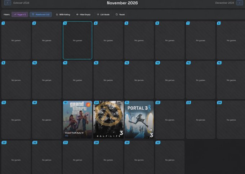The image size is (245, 174).
Task: Click the November 2026 heading
Action: point(122,3)
